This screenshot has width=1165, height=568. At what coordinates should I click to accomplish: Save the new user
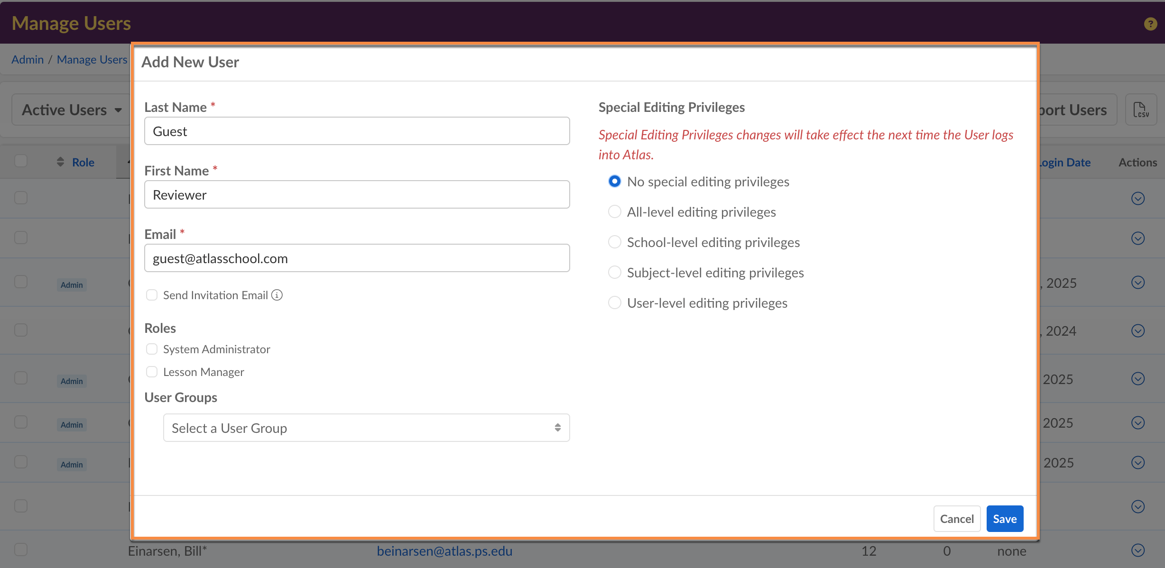(x=1004, y=519)
